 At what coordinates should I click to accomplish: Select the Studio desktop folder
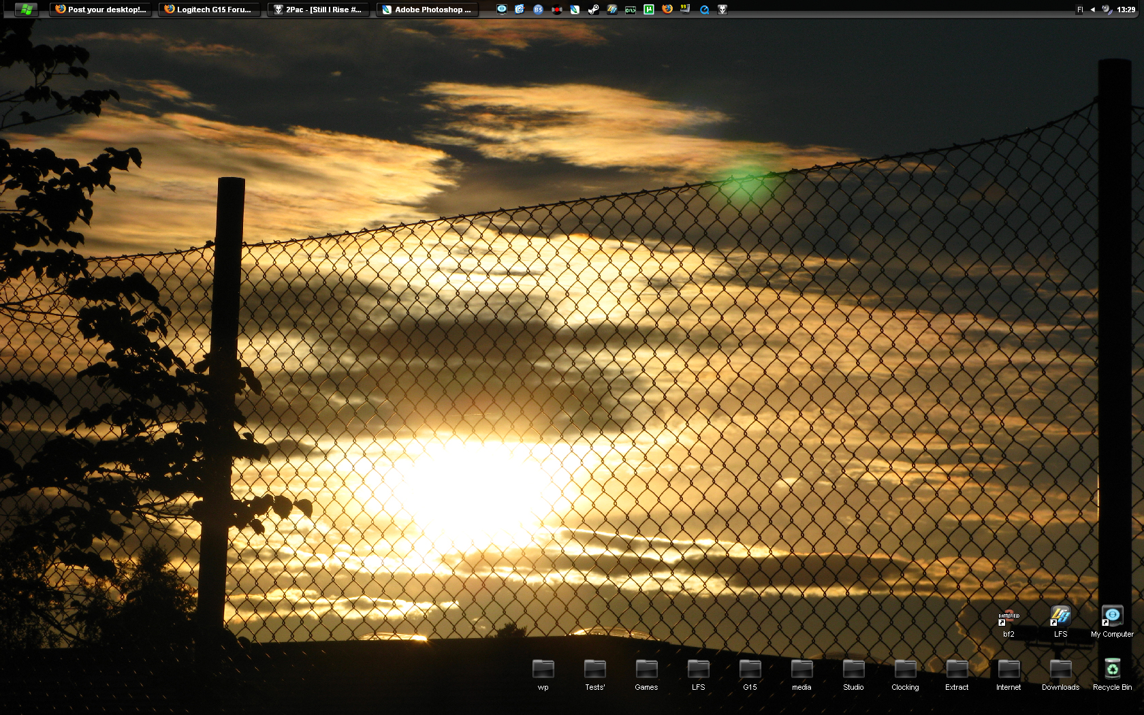[854, 675]
